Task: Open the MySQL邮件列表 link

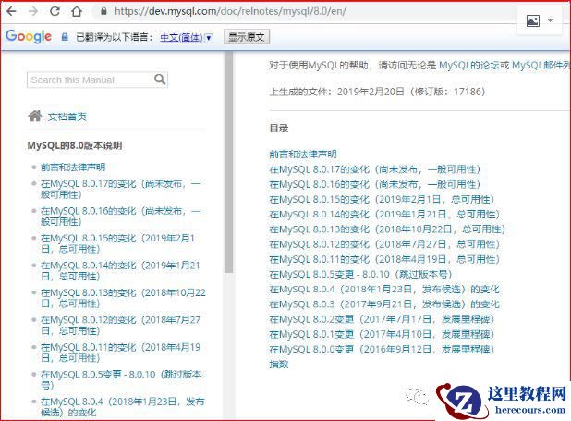Action: (541, 66)
